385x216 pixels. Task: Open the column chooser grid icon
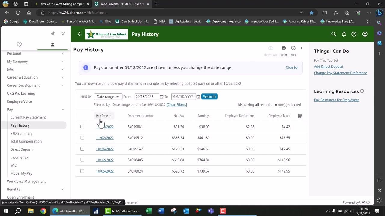tap(300, 116)
